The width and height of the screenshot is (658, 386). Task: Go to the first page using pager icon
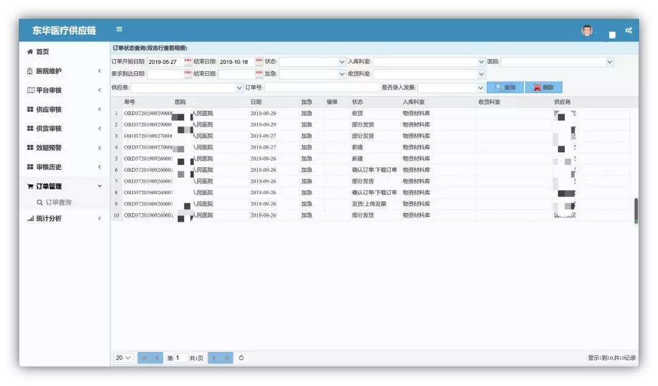144,358
